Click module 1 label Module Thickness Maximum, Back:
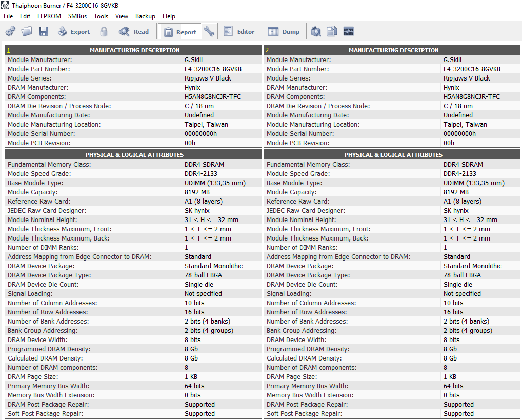Image resolution: width=522 pixels, height=420 pixels. coord(58,238)
